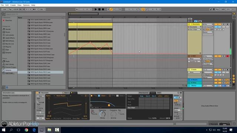Open the View menu
This screenshot has width=237, height=133.
[19, 5]
